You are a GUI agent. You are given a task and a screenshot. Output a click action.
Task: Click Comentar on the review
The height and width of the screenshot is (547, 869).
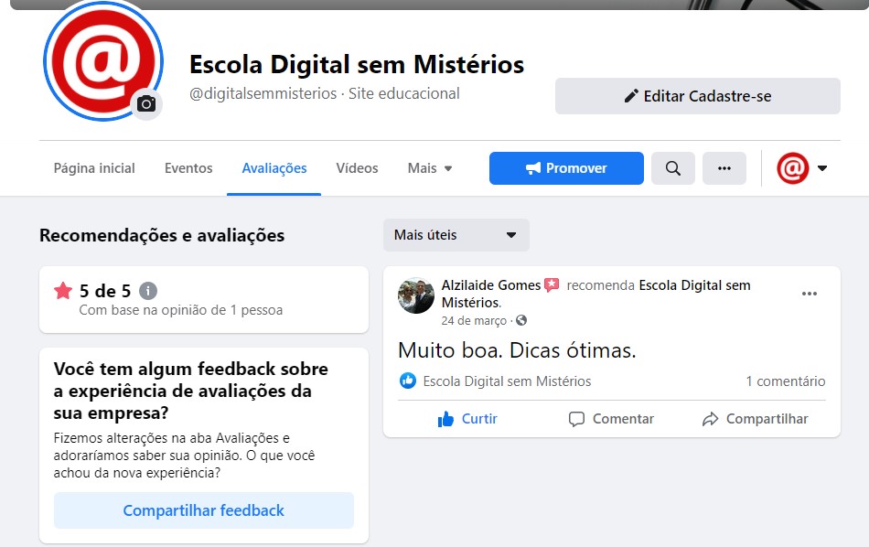[611, 418]
